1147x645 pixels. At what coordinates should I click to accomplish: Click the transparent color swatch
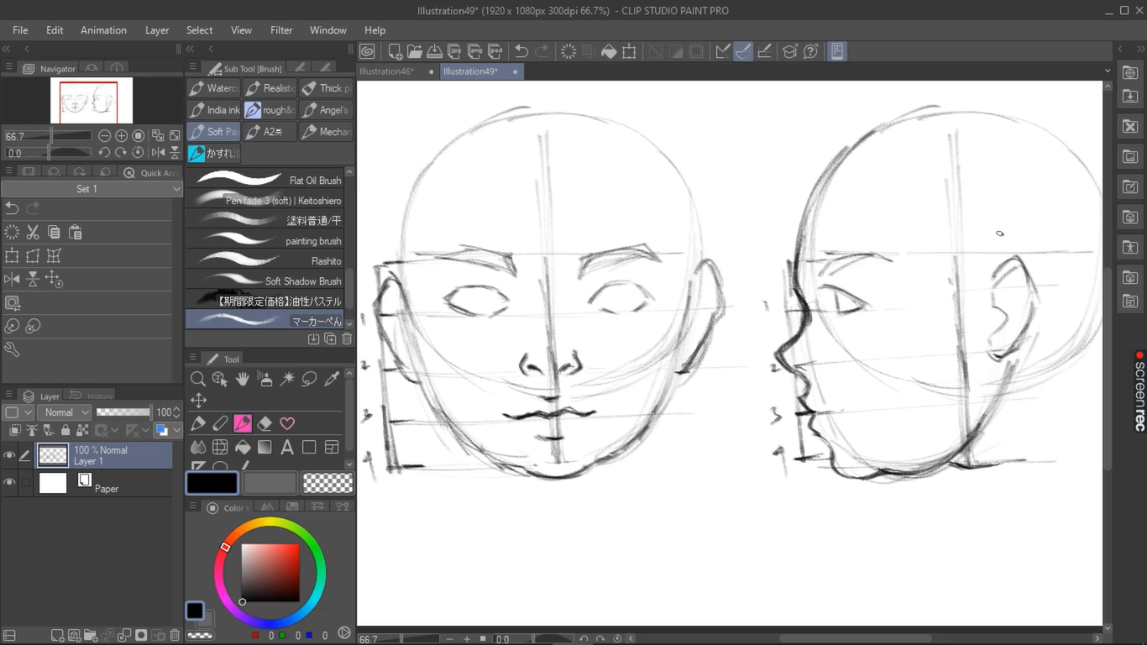[327, 483]
